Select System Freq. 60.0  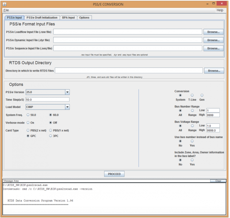pos(51,115)
